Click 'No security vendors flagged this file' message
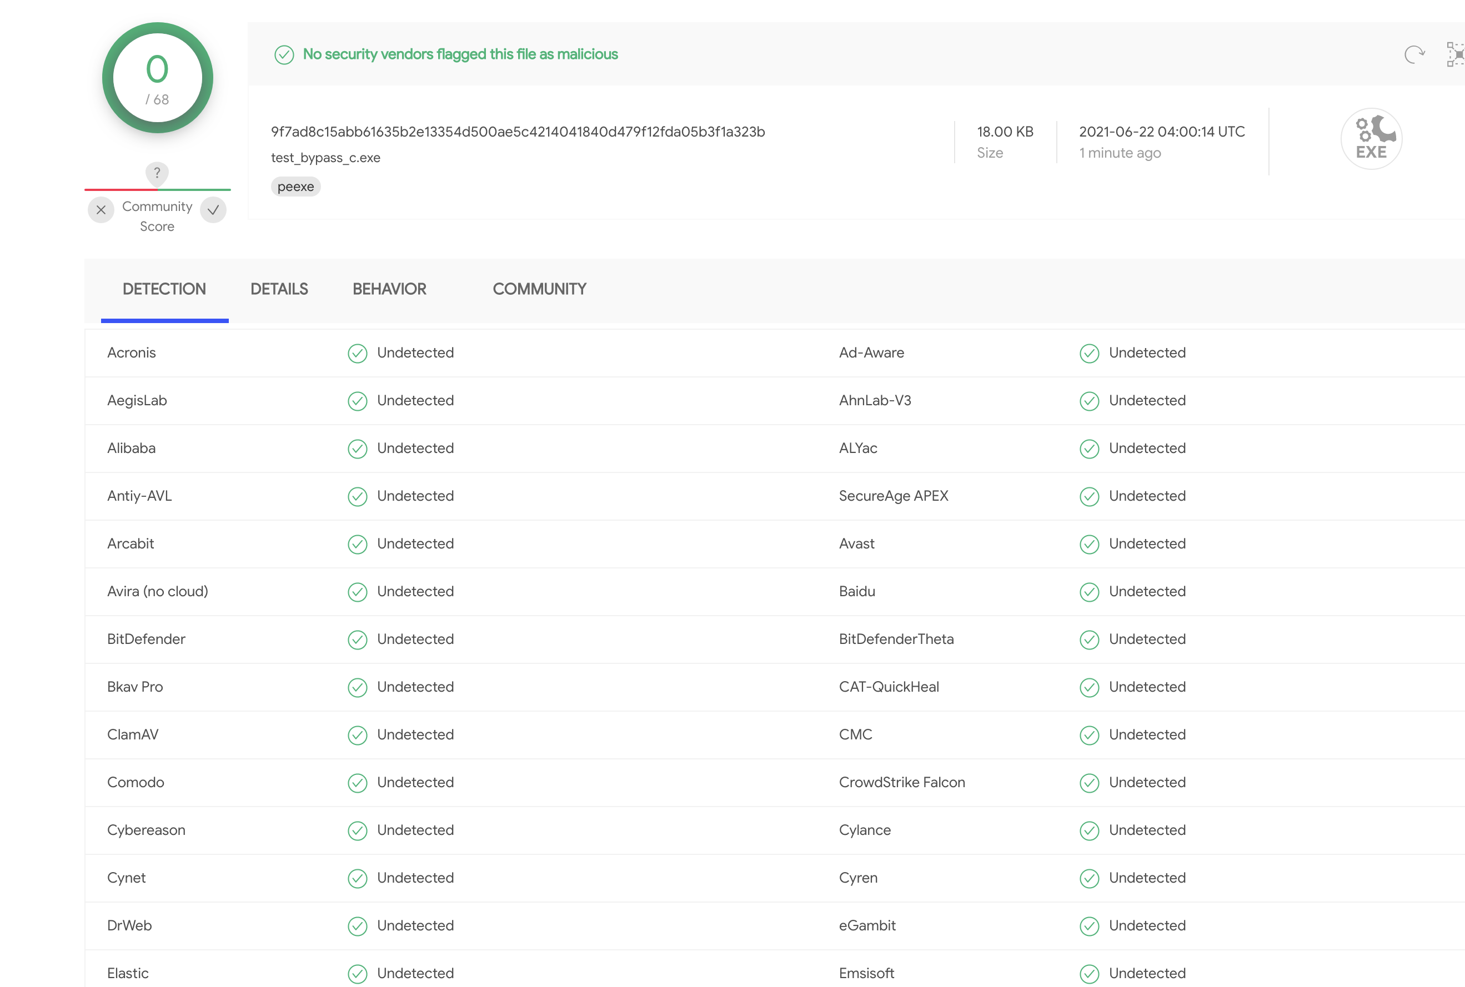The height and width of the screenshot is (987, 1465). [460, 54]
